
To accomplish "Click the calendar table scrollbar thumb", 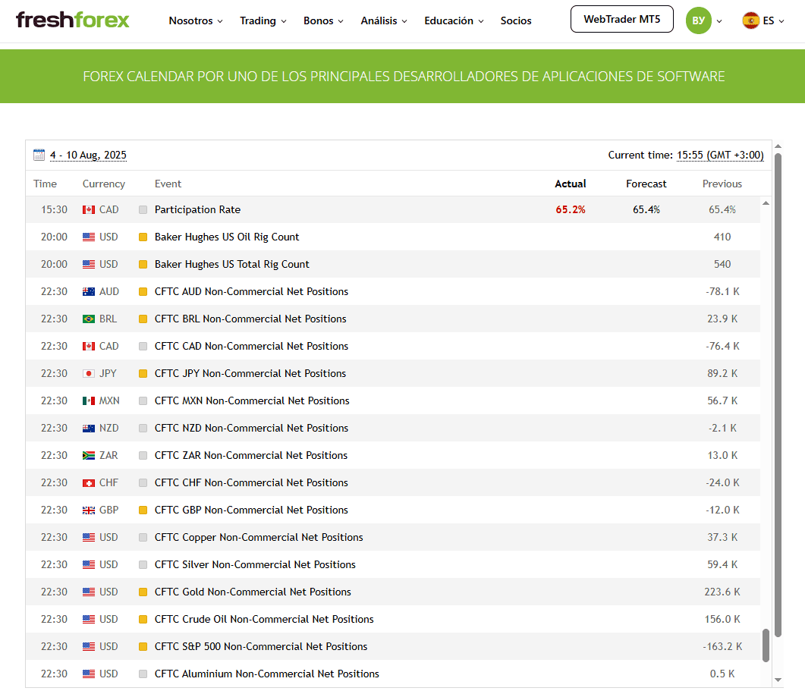I will tap(766, 645).
